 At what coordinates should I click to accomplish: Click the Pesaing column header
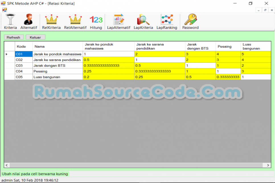coord(228,46)
